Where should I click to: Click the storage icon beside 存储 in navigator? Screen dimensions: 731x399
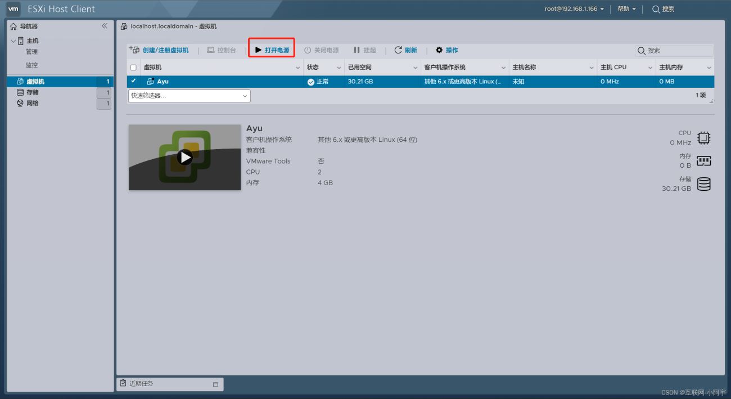tap(20, 92)
